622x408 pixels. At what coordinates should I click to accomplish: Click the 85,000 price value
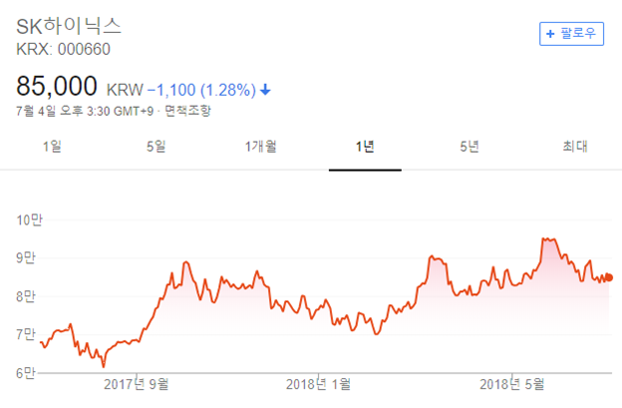pos(57,86)
